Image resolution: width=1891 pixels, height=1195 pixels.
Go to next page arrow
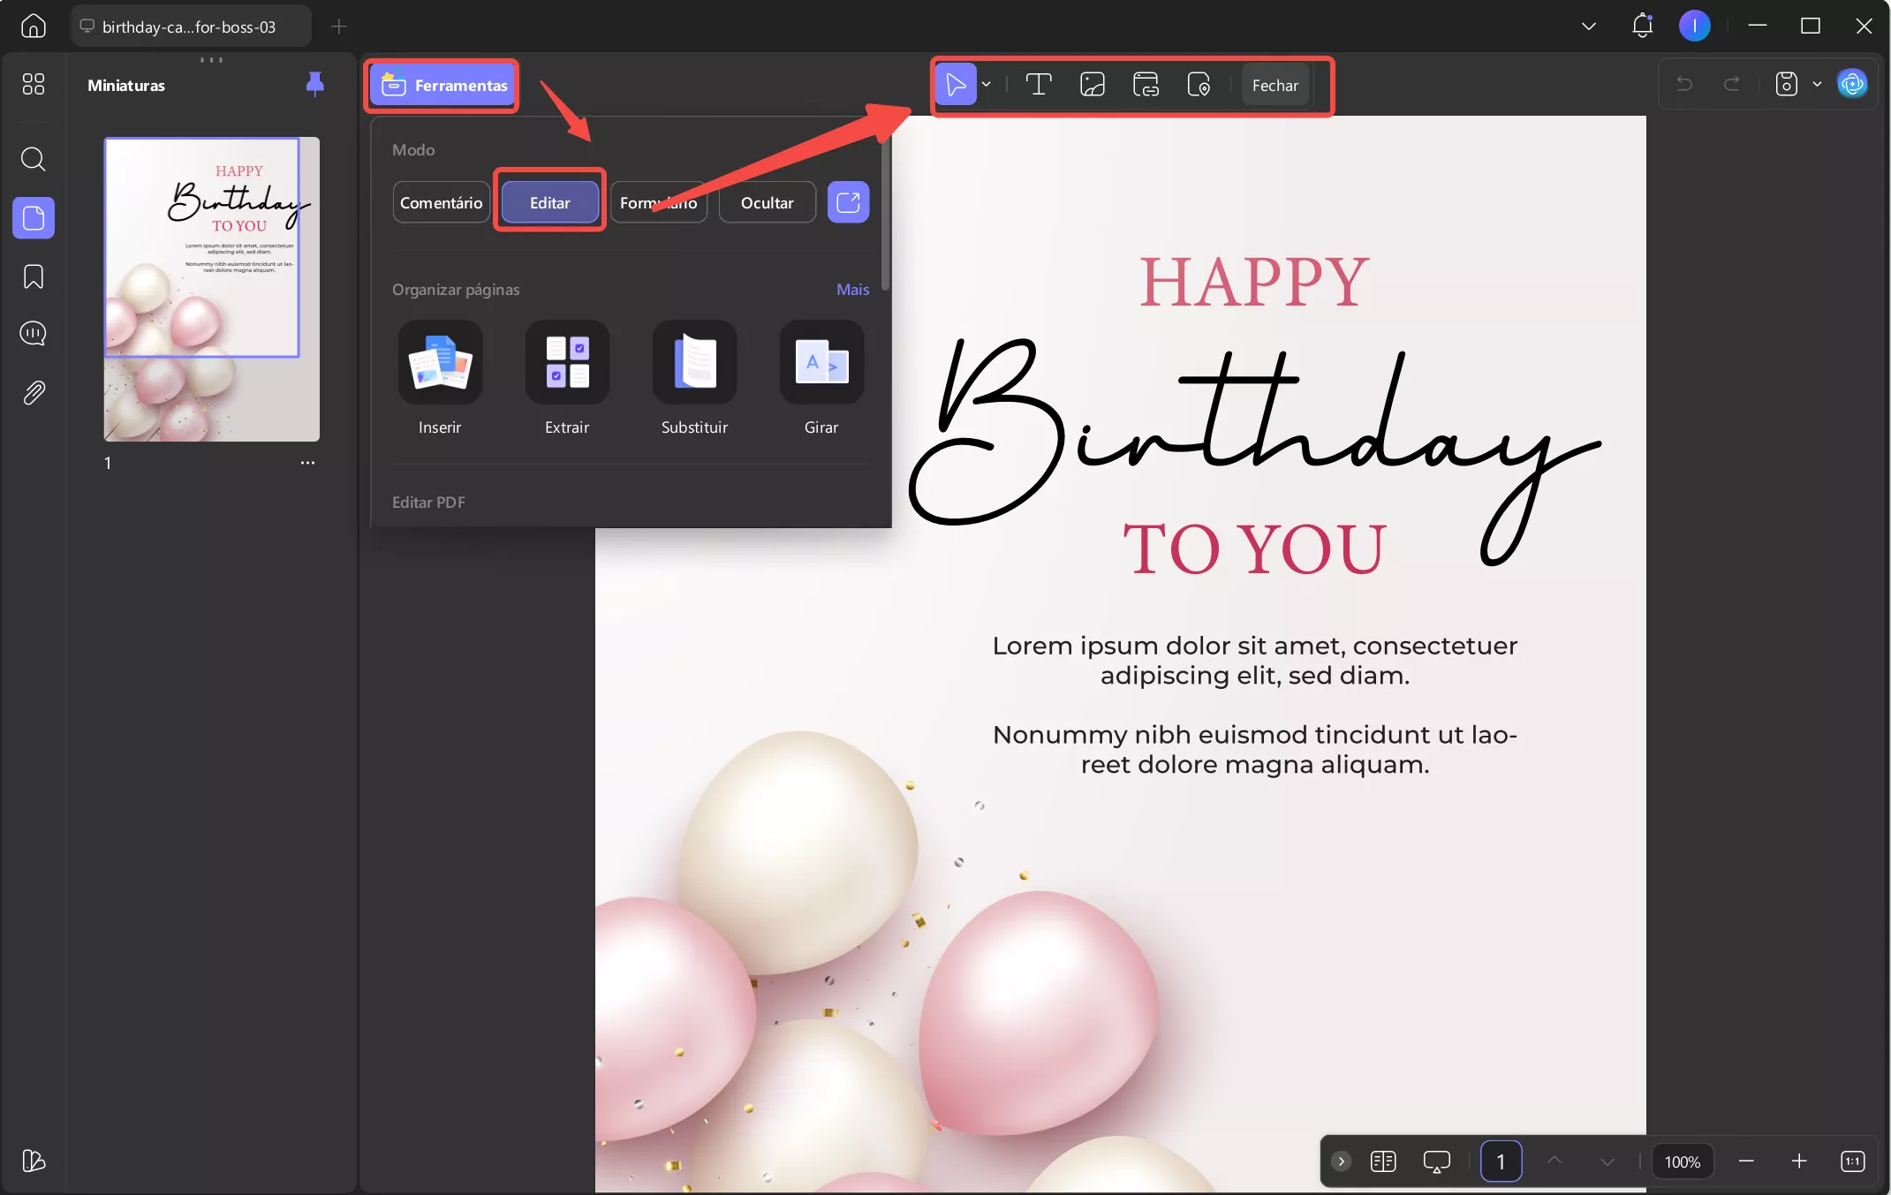click(1607, 1161)
